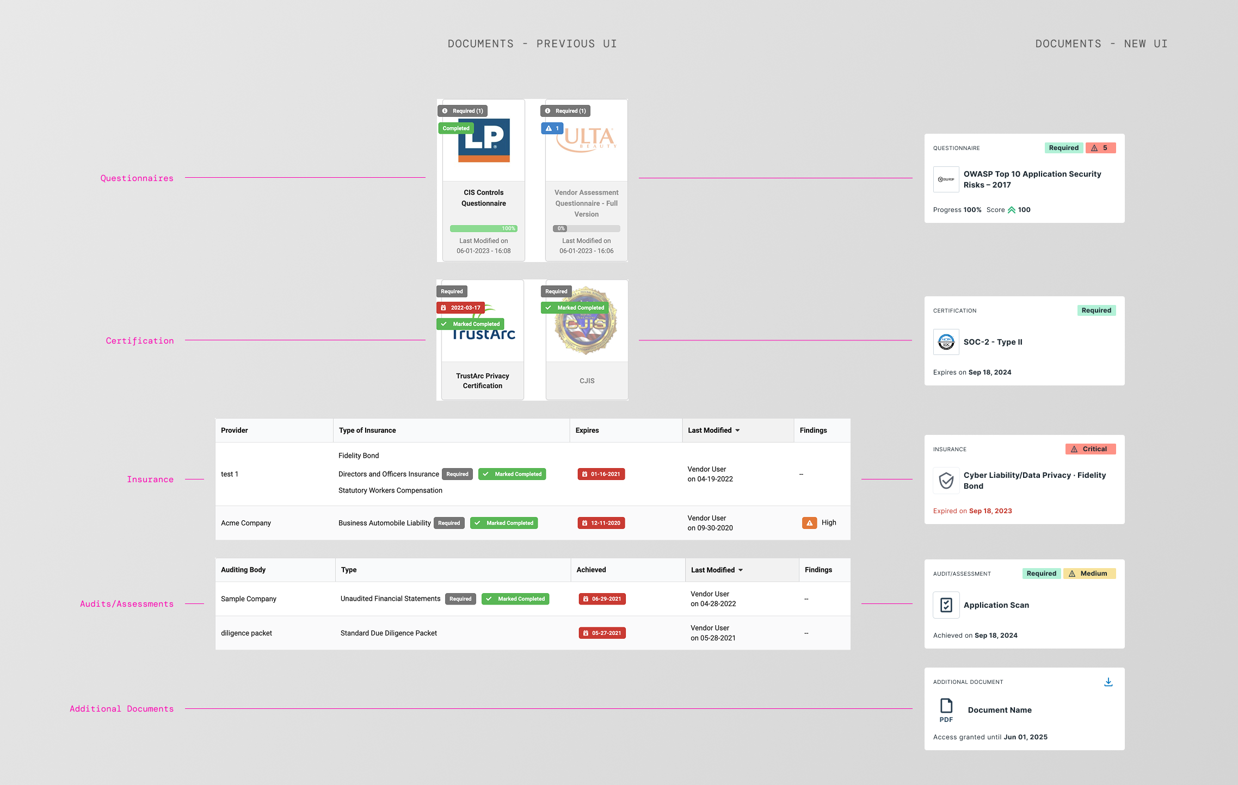The width and height of the screenshot is (1238, 785).
Task: Sort insurance table by Last Modified arrow
Action: click(737, 431)
